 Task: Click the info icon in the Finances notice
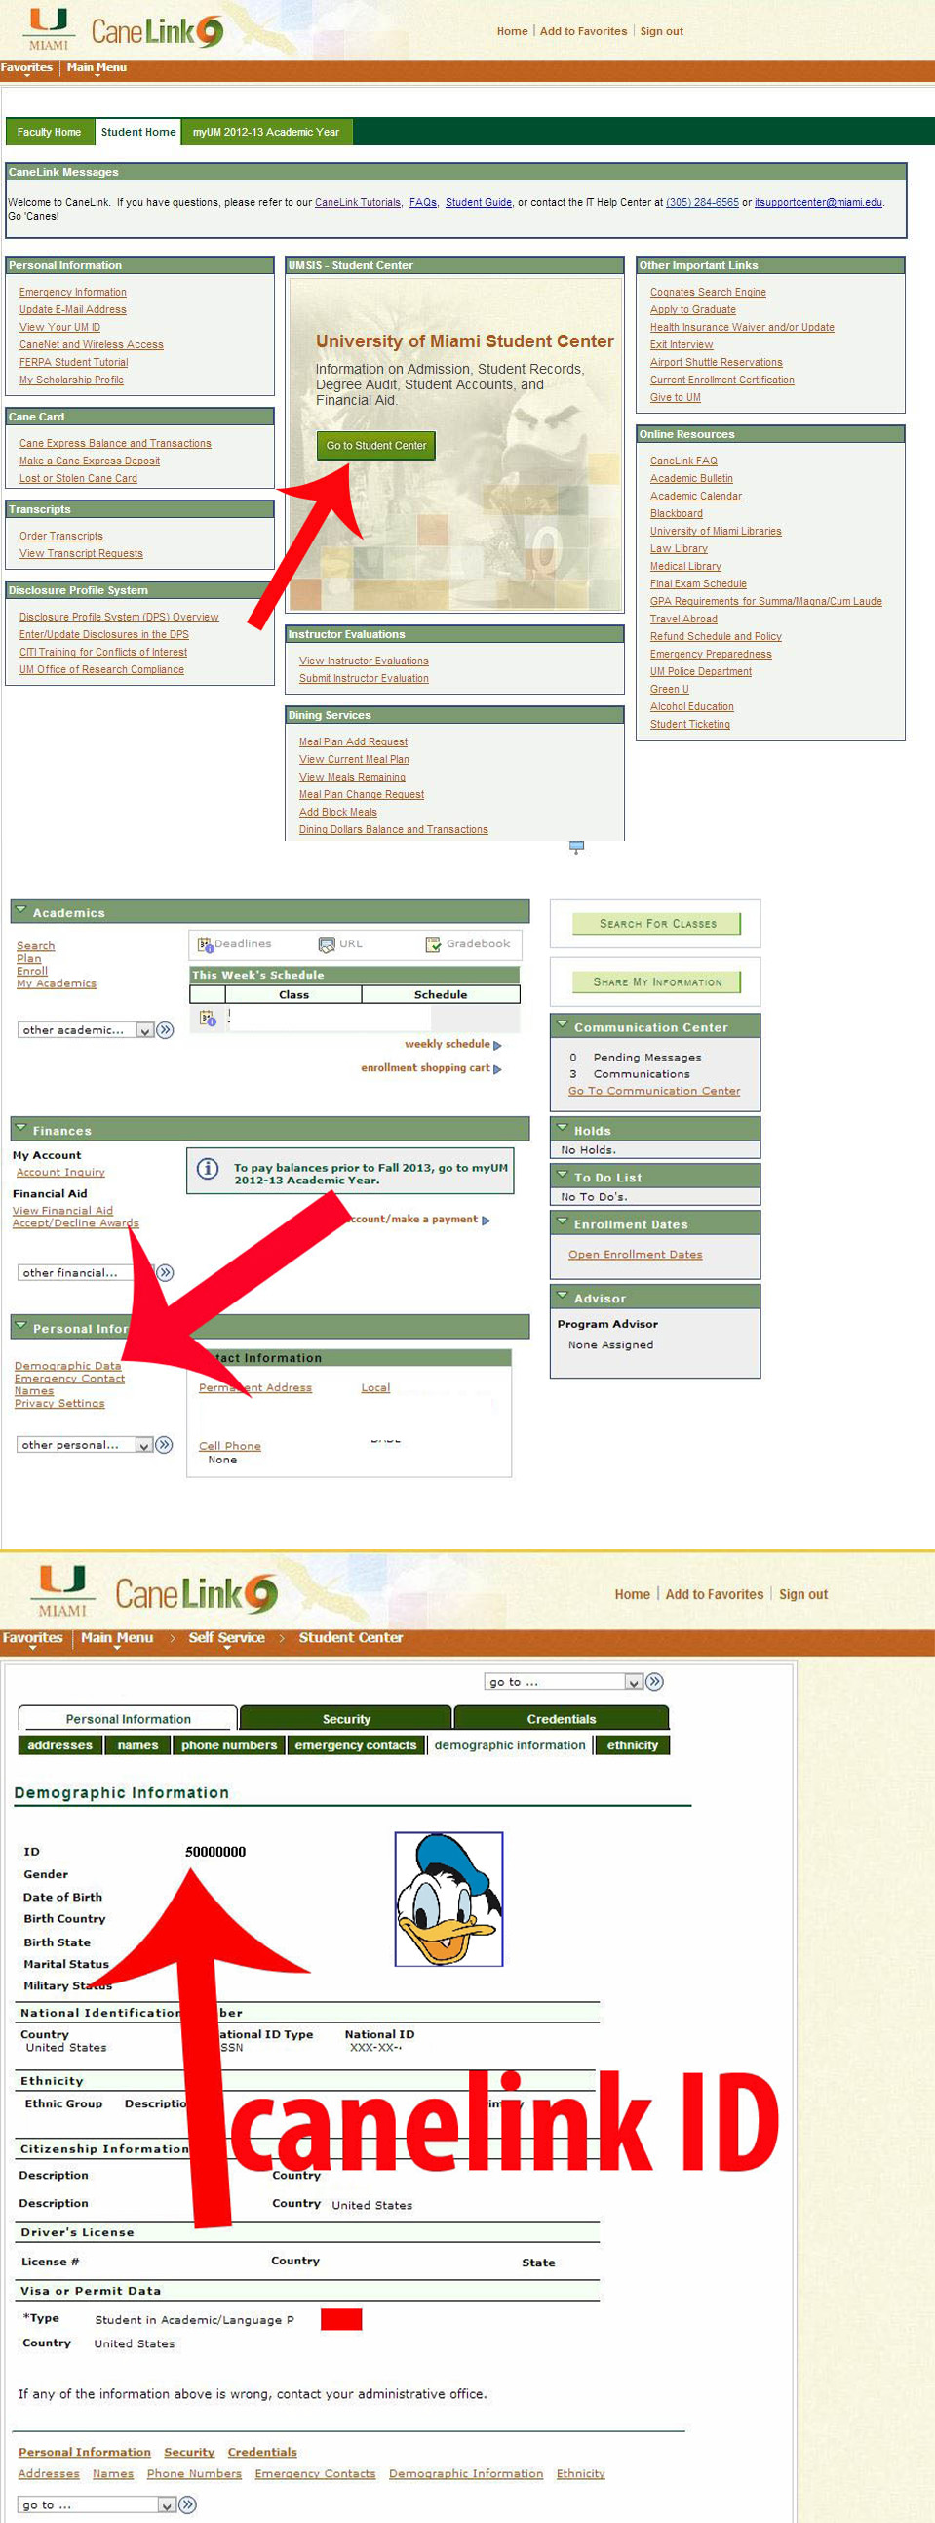(208, 1169)
